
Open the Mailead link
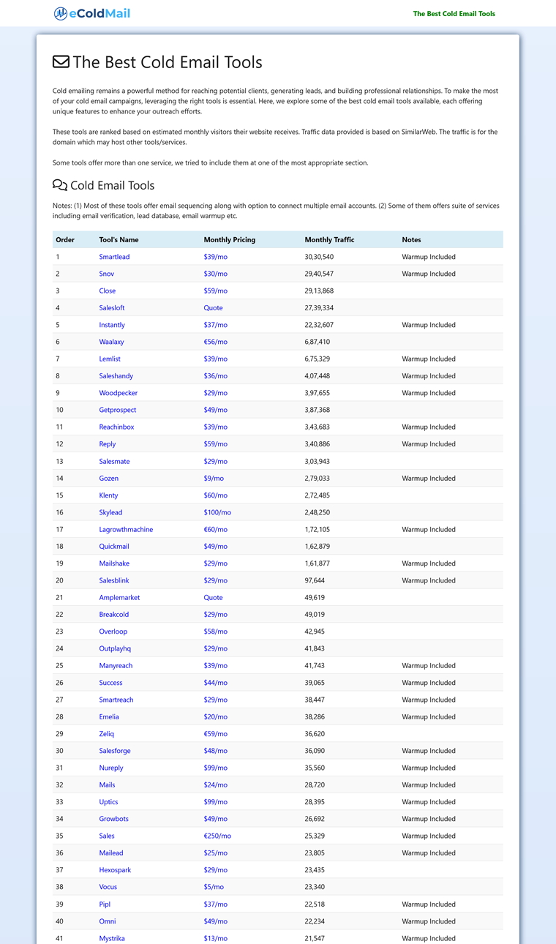(x=111, y=853)
